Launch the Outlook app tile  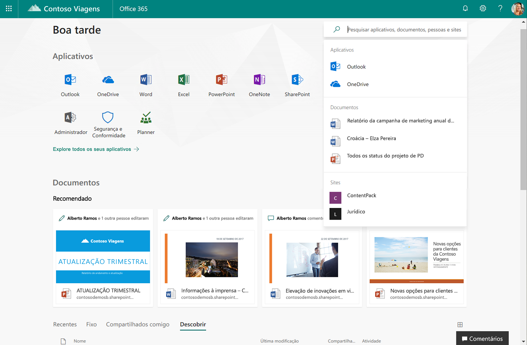pos(70,85)
